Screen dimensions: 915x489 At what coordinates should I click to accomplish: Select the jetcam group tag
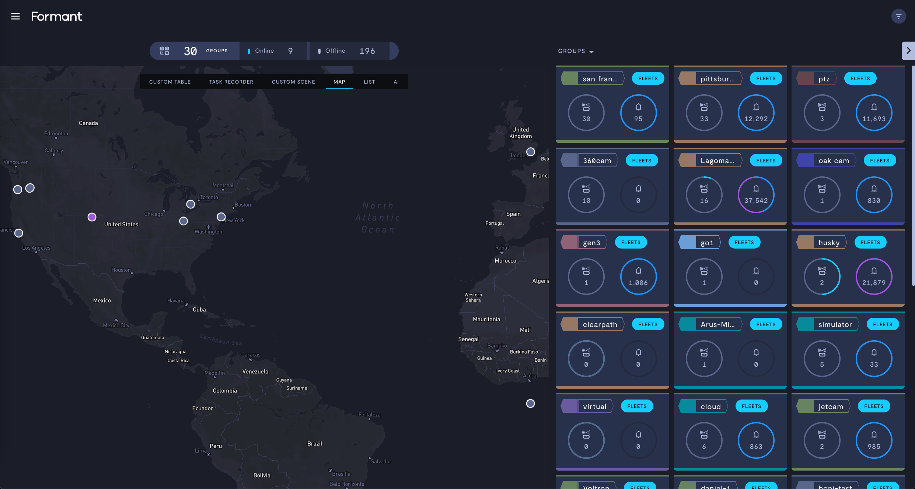coord(823,407)
